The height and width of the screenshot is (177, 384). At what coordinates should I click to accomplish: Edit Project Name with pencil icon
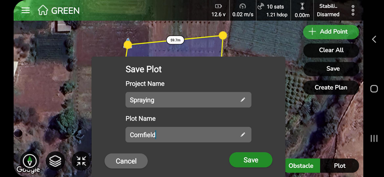243,100
